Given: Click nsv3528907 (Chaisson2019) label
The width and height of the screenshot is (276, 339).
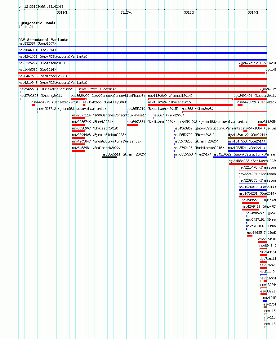Looking at the screenshot, I should coord(95,128).
